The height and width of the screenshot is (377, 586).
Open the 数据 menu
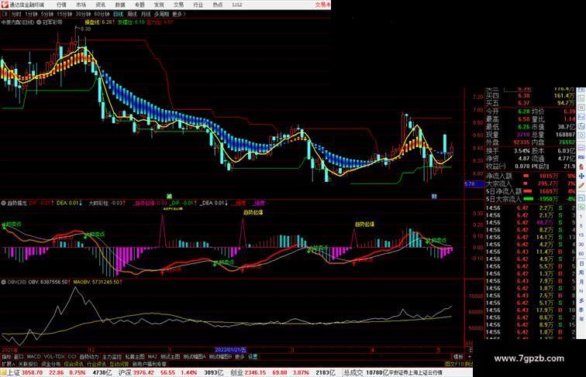120,5
